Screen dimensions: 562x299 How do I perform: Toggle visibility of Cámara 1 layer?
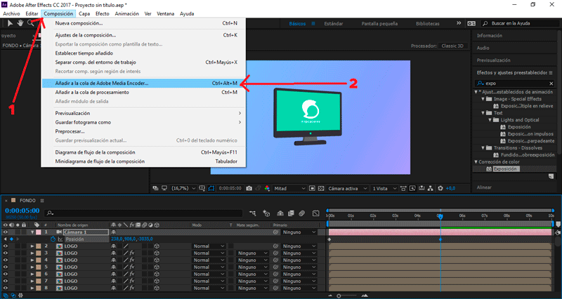6,232
